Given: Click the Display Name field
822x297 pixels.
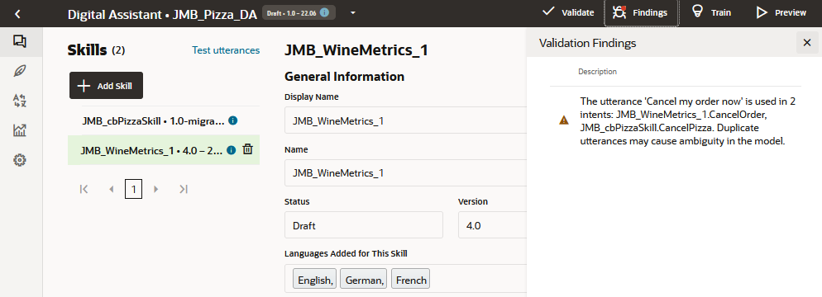Looking at the screenshot, I should [405, 120].
